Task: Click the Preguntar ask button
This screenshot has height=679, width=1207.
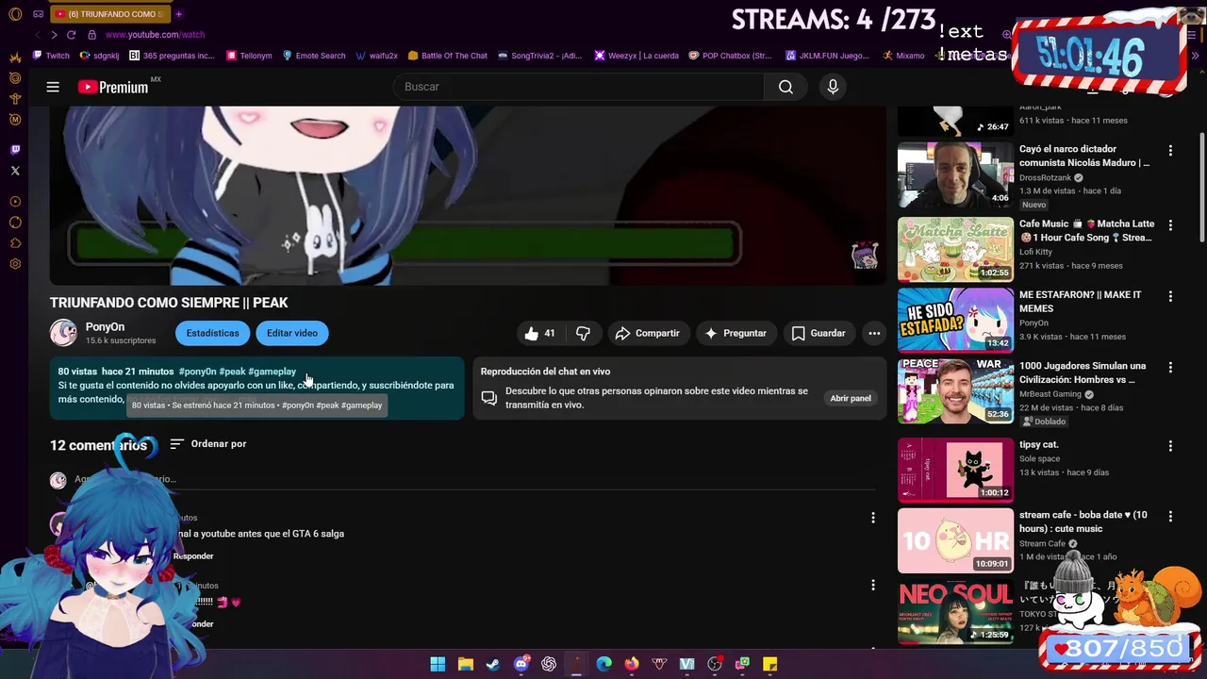Action: pos(736,333)
